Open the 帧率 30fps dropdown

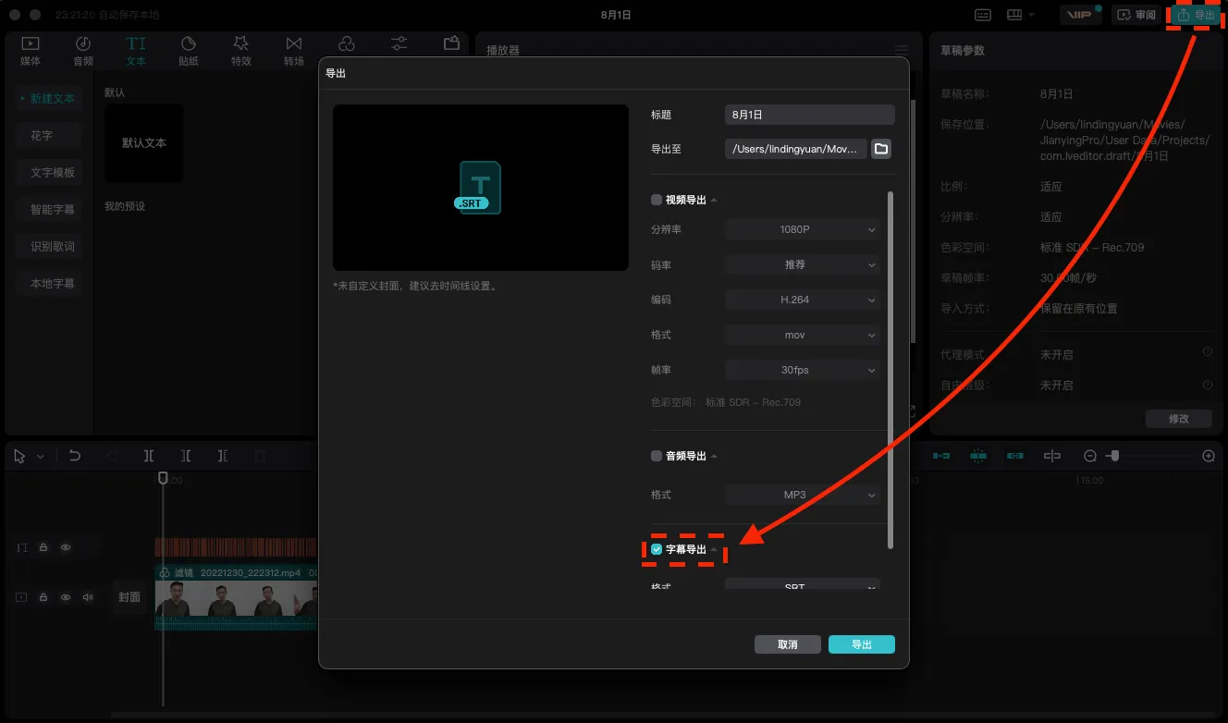(x=802, y=370)
